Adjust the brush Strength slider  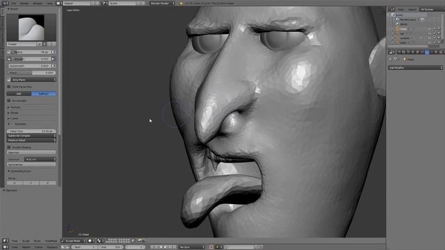(x=31, y=59)
